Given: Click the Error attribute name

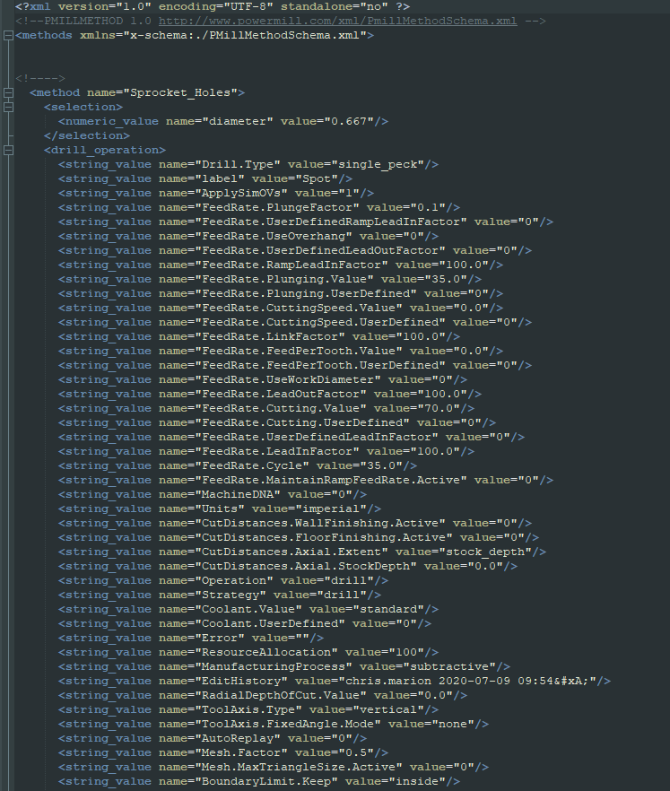Looking at the screenshot, I should tap(220, 639).
